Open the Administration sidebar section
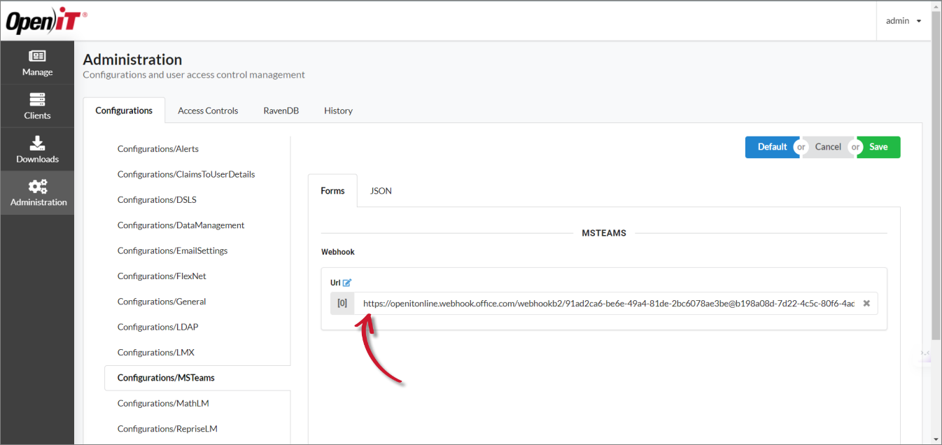Viewport: 942px width, 445px height. pos(37,193)
